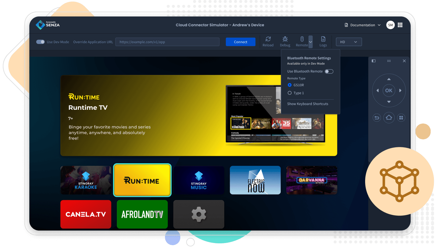Open the settings gear tile
440x247 pixels.
pyautogui.click(x=199, y=214)
